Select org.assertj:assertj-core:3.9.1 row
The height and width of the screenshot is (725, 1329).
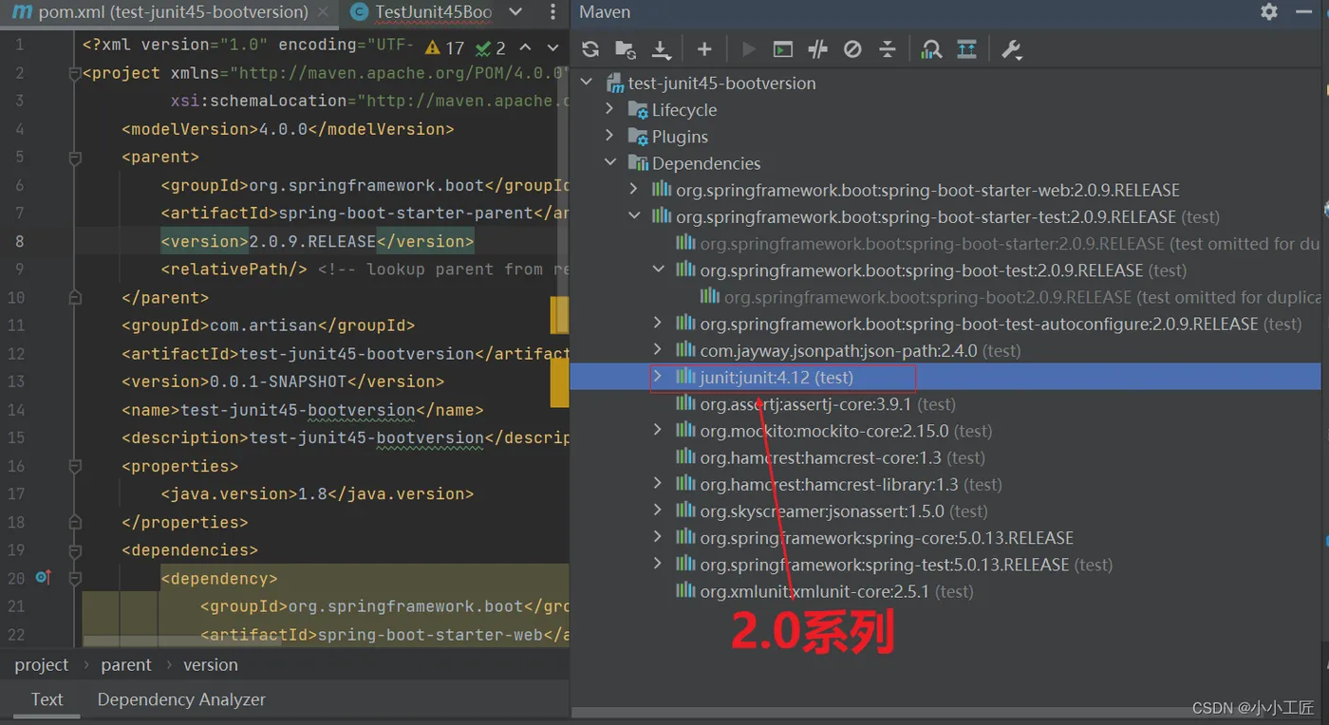coord(945,404)
